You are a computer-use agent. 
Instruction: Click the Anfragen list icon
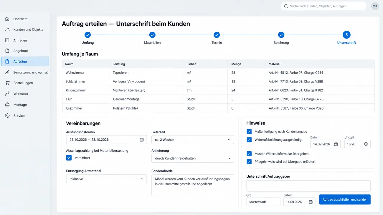[x=7, y=40]
